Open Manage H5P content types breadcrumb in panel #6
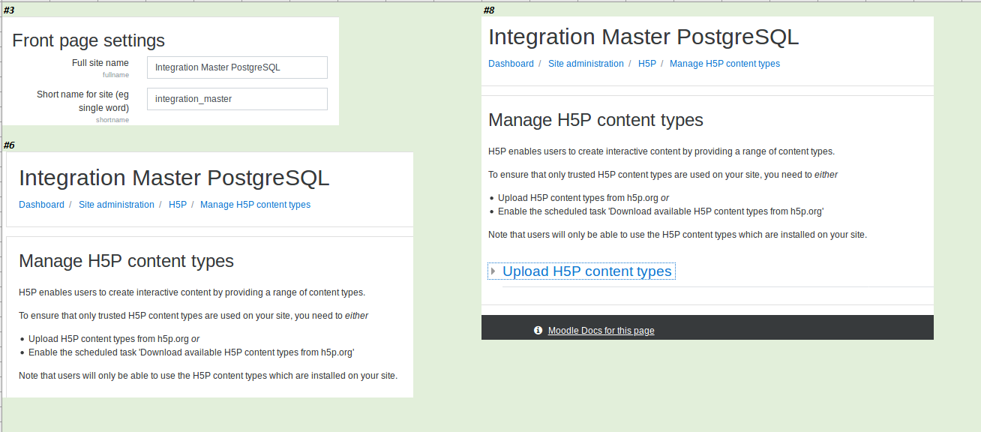This screenshot has height=432, width=981. click(255, 205)
